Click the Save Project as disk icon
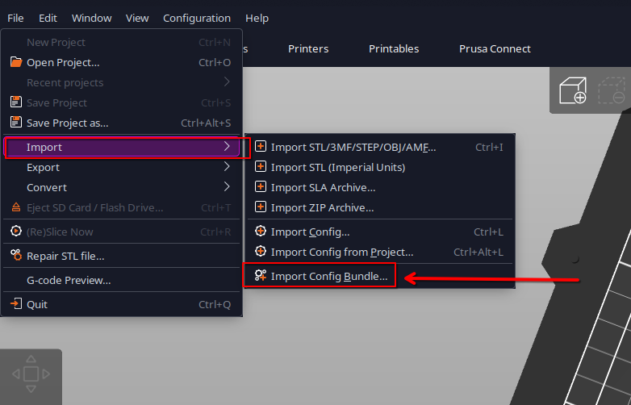The image size is (631, 405). click(x=15, y=123)
